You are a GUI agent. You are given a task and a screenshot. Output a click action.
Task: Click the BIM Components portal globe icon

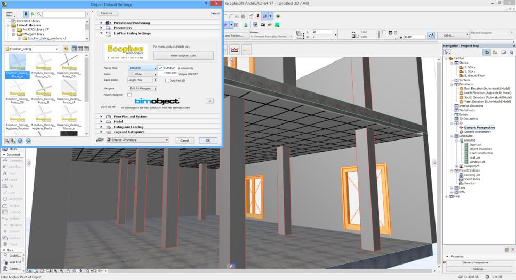coord(28,141)
